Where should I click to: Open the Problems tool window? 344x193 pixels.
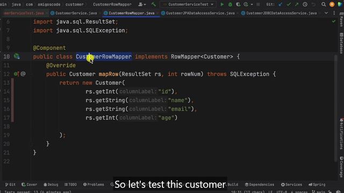point(94,184)
